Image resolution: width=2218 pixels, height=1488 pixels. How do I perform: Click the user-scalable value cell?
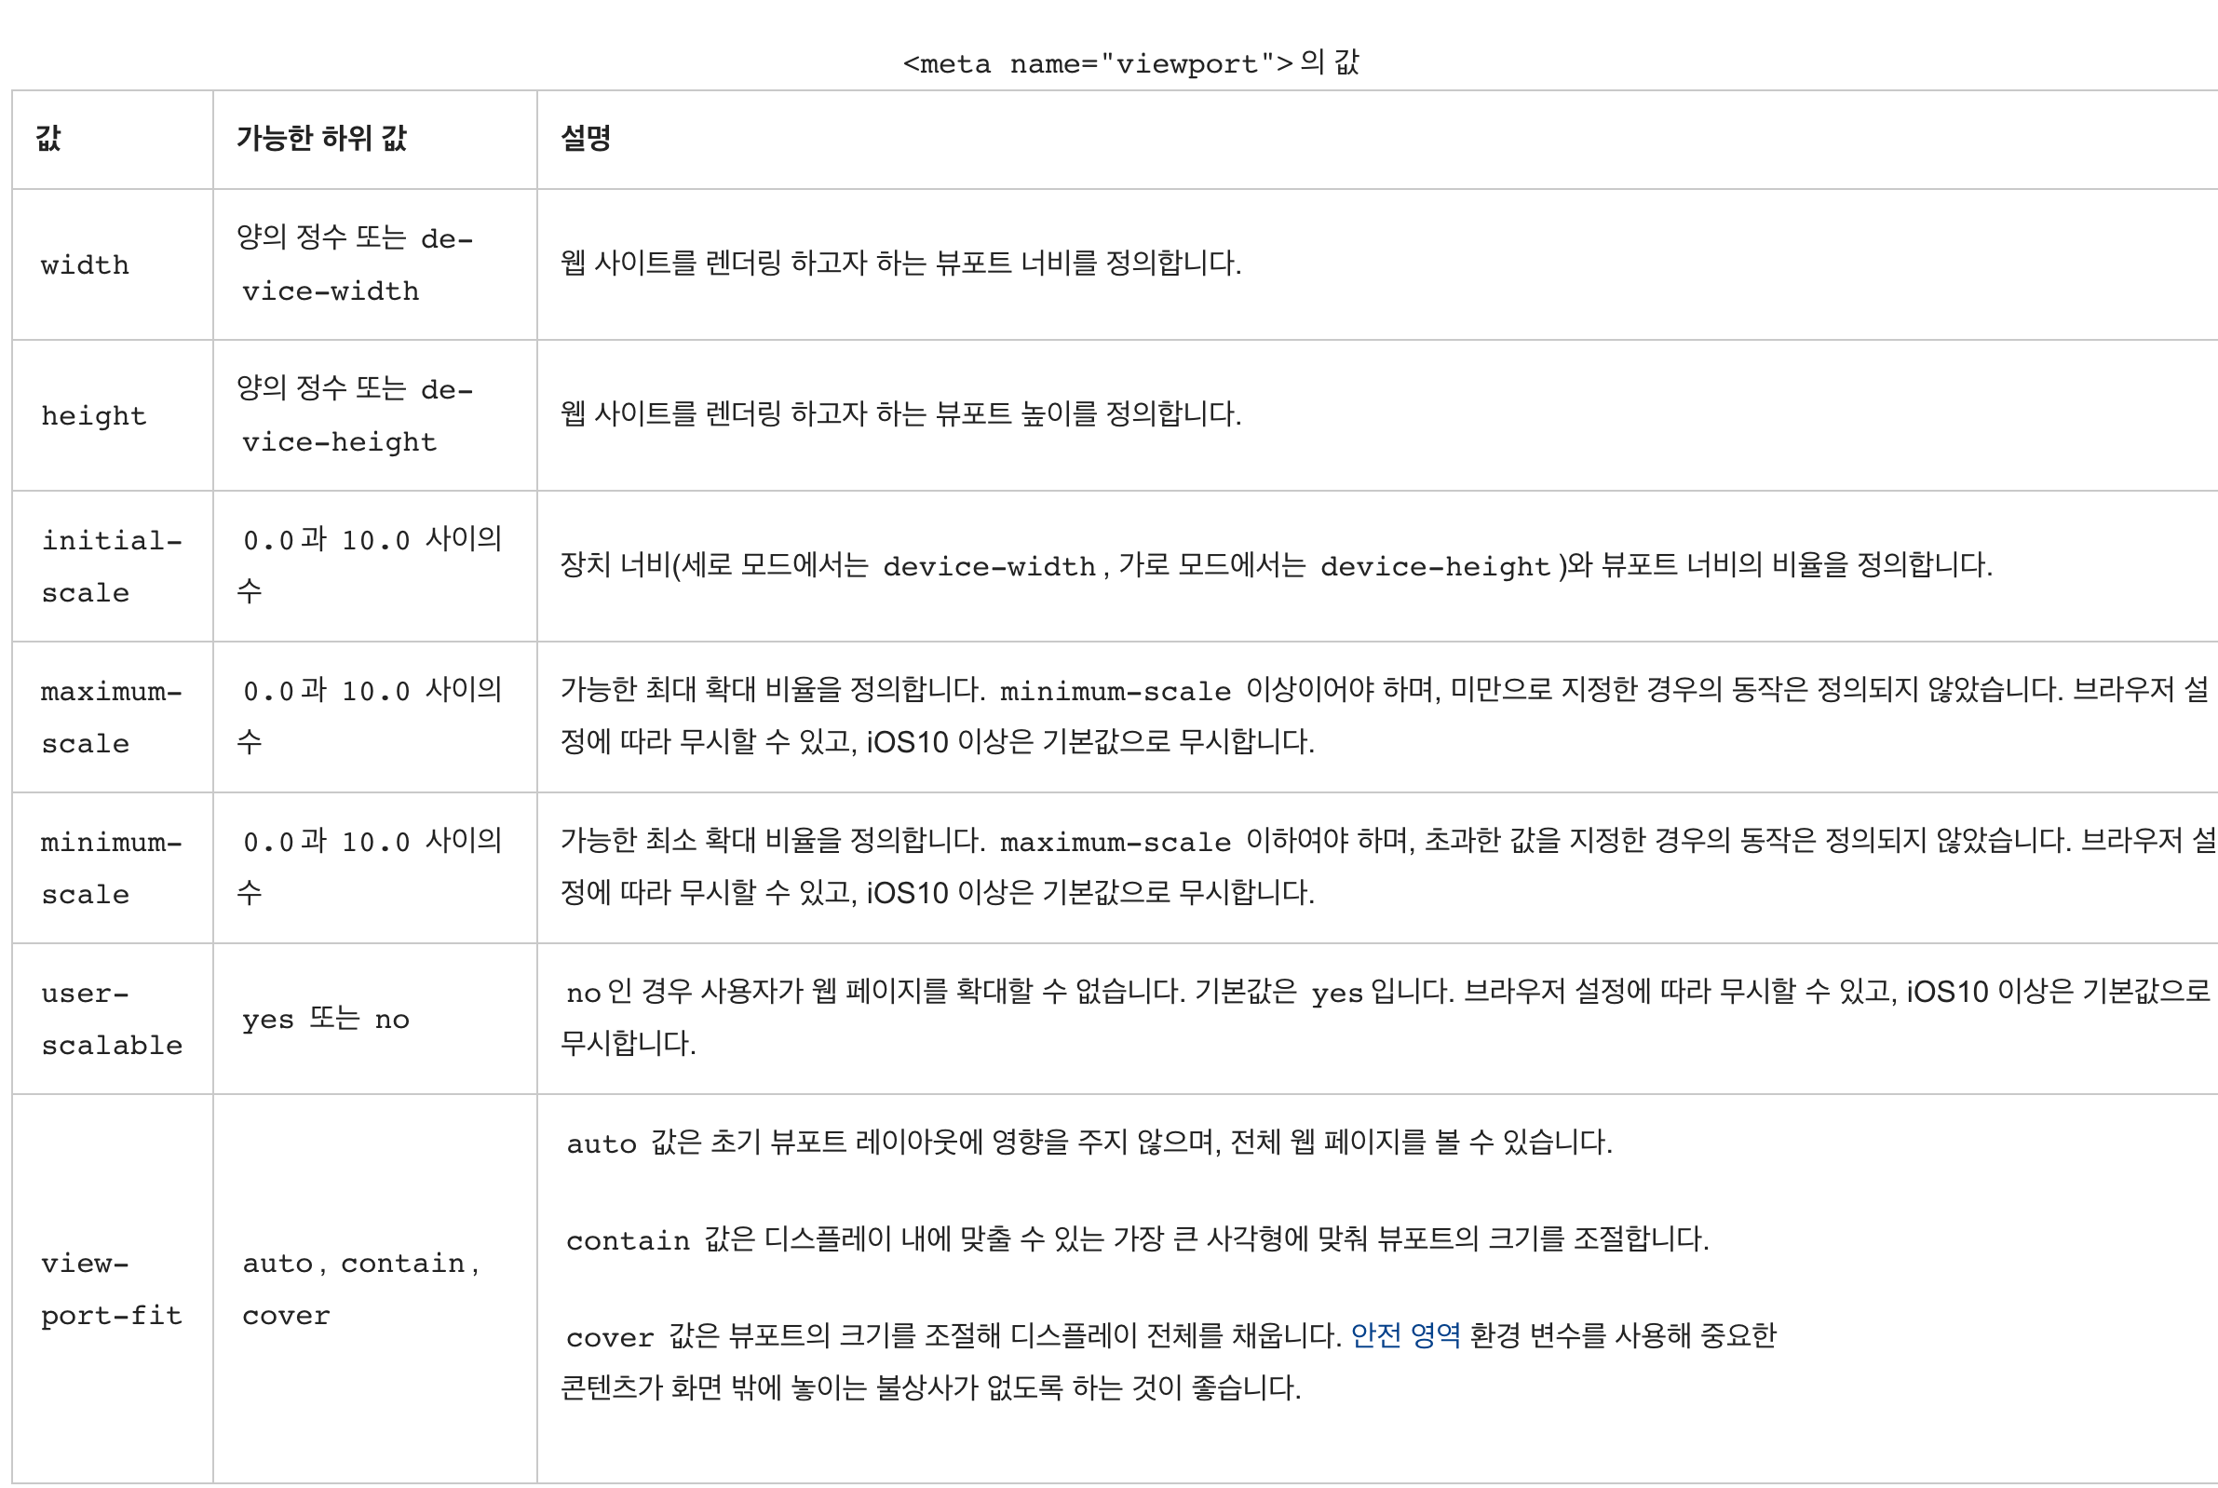(112, 1019)
